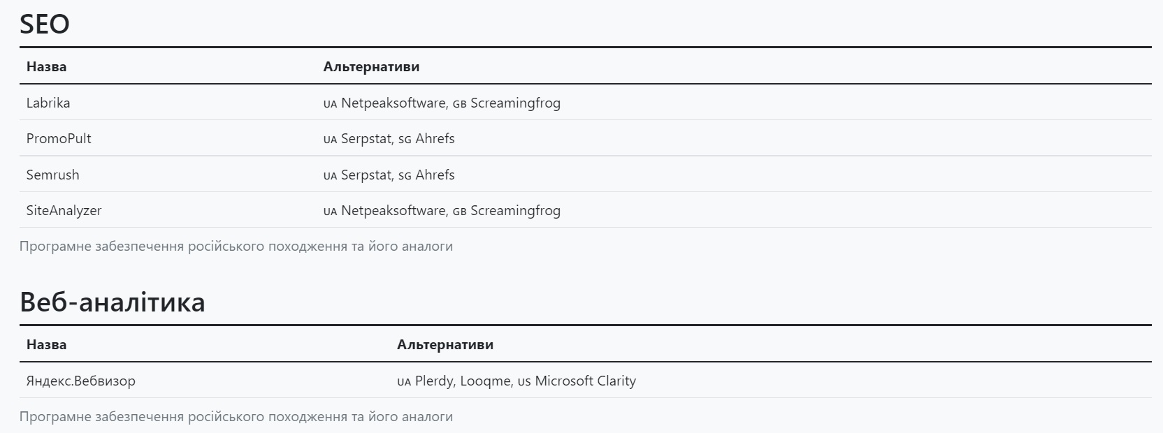Click the Веб-аналітика section heading
This screenshot has width=1163, height=433.
[113, 302]
